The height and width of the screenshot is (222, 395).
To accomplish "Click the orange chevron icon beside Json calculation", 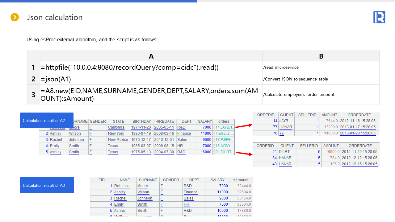I will (x=15, y=17).
